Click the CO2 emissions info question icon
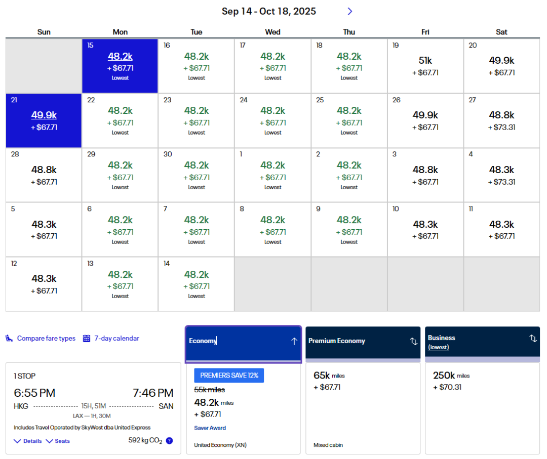The width and height of the screenshot is (547, 459). tap(169, 441)
